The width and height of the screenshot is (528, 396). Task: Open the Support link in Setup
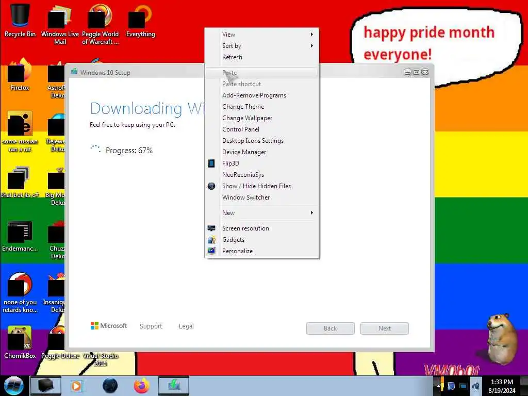151,326
